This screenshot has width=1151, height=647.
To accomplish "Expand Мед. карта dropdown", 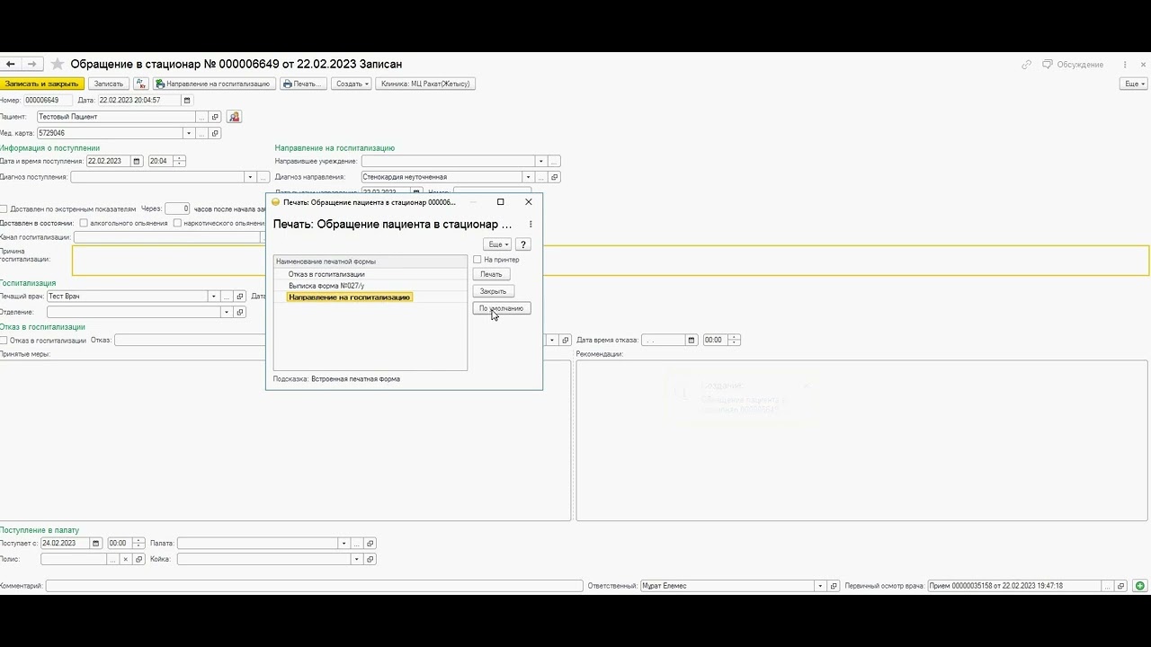I will point(189,133).
